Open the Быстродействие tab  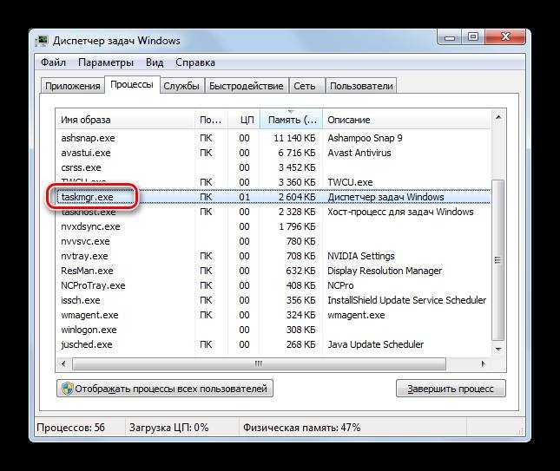point(246,86)
